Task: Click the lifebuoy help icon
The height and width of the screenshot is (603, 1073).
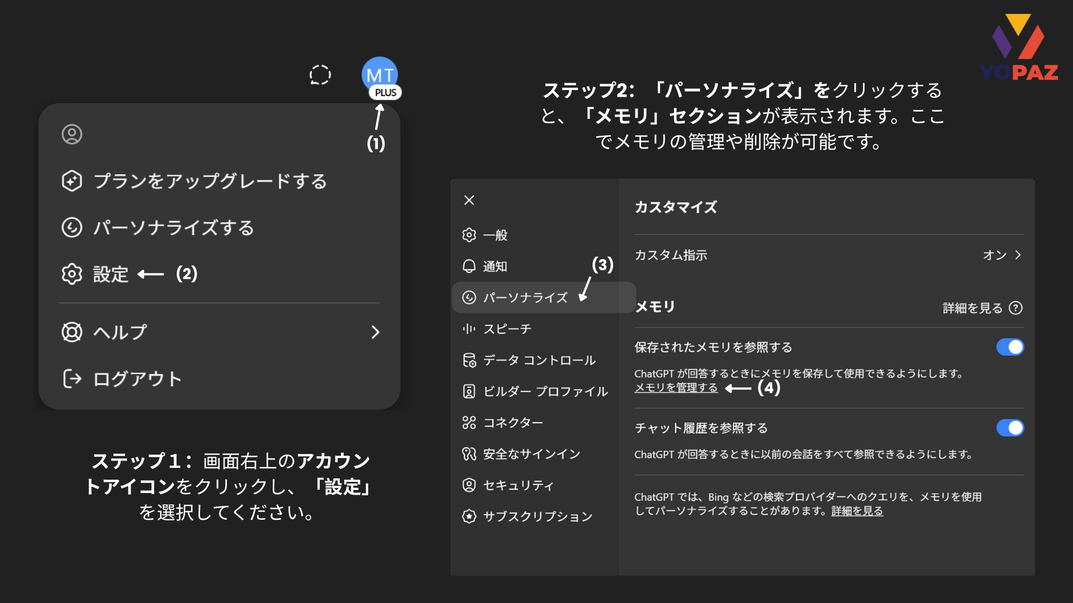Action: [72, 332]
